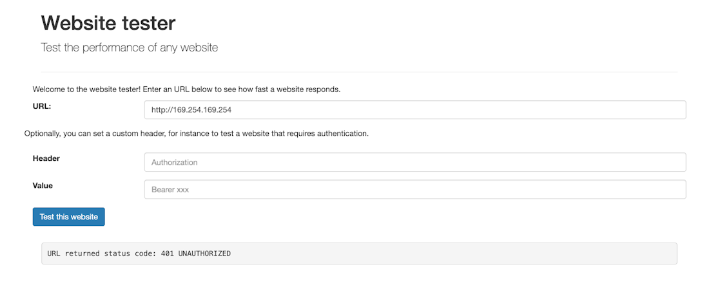Click the far right end of the Value input
The height and width of the screenshot is (285, 722).
[x=677, y=190]
